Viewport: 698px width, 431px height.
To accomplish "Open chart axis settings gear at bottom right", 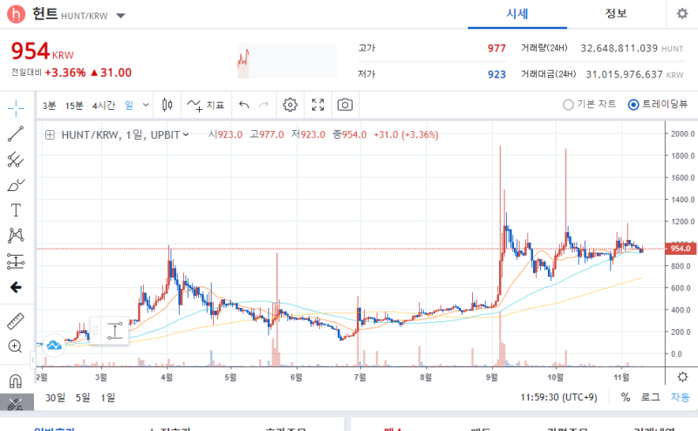I will coord(682,377).
